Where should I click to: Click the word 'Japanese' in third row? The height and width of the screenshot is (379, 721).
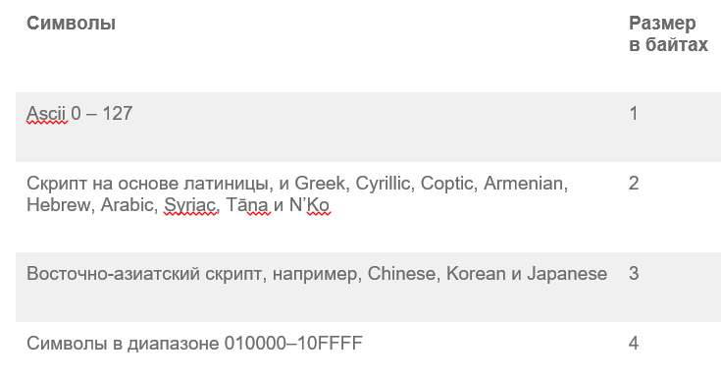point(567,274)
